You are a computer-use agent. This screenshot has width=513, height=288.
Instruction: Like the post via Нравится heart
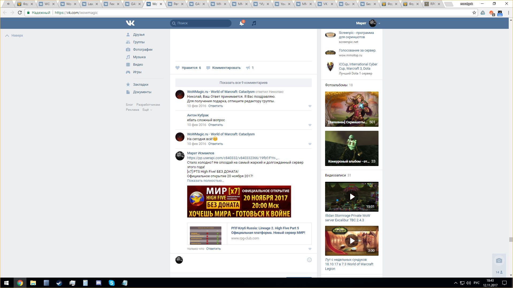(178, 68)
